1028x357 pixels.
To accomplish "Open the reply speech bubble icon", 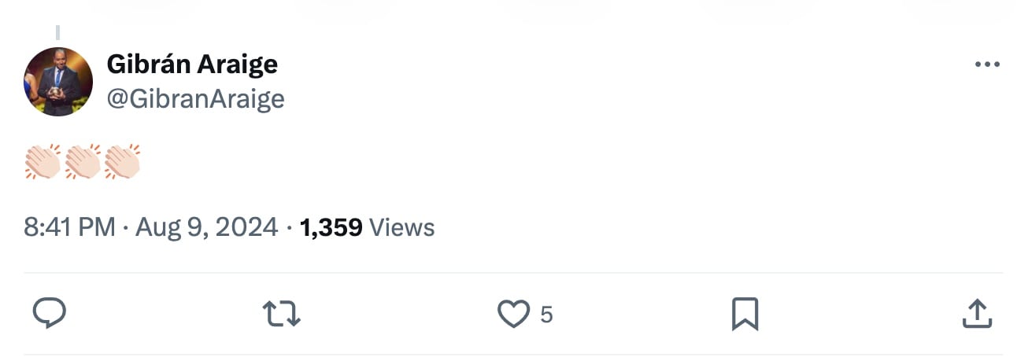I will 49,314.
